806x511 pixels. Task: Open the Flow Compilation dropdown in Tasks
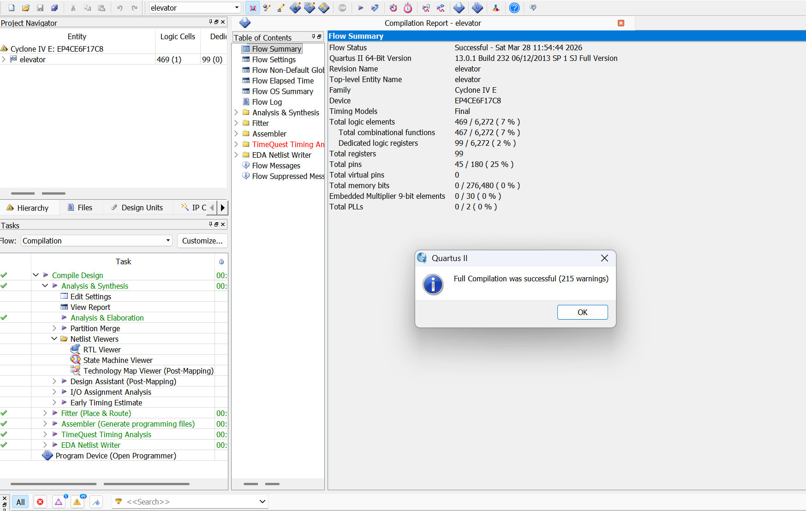pos(168,241)
